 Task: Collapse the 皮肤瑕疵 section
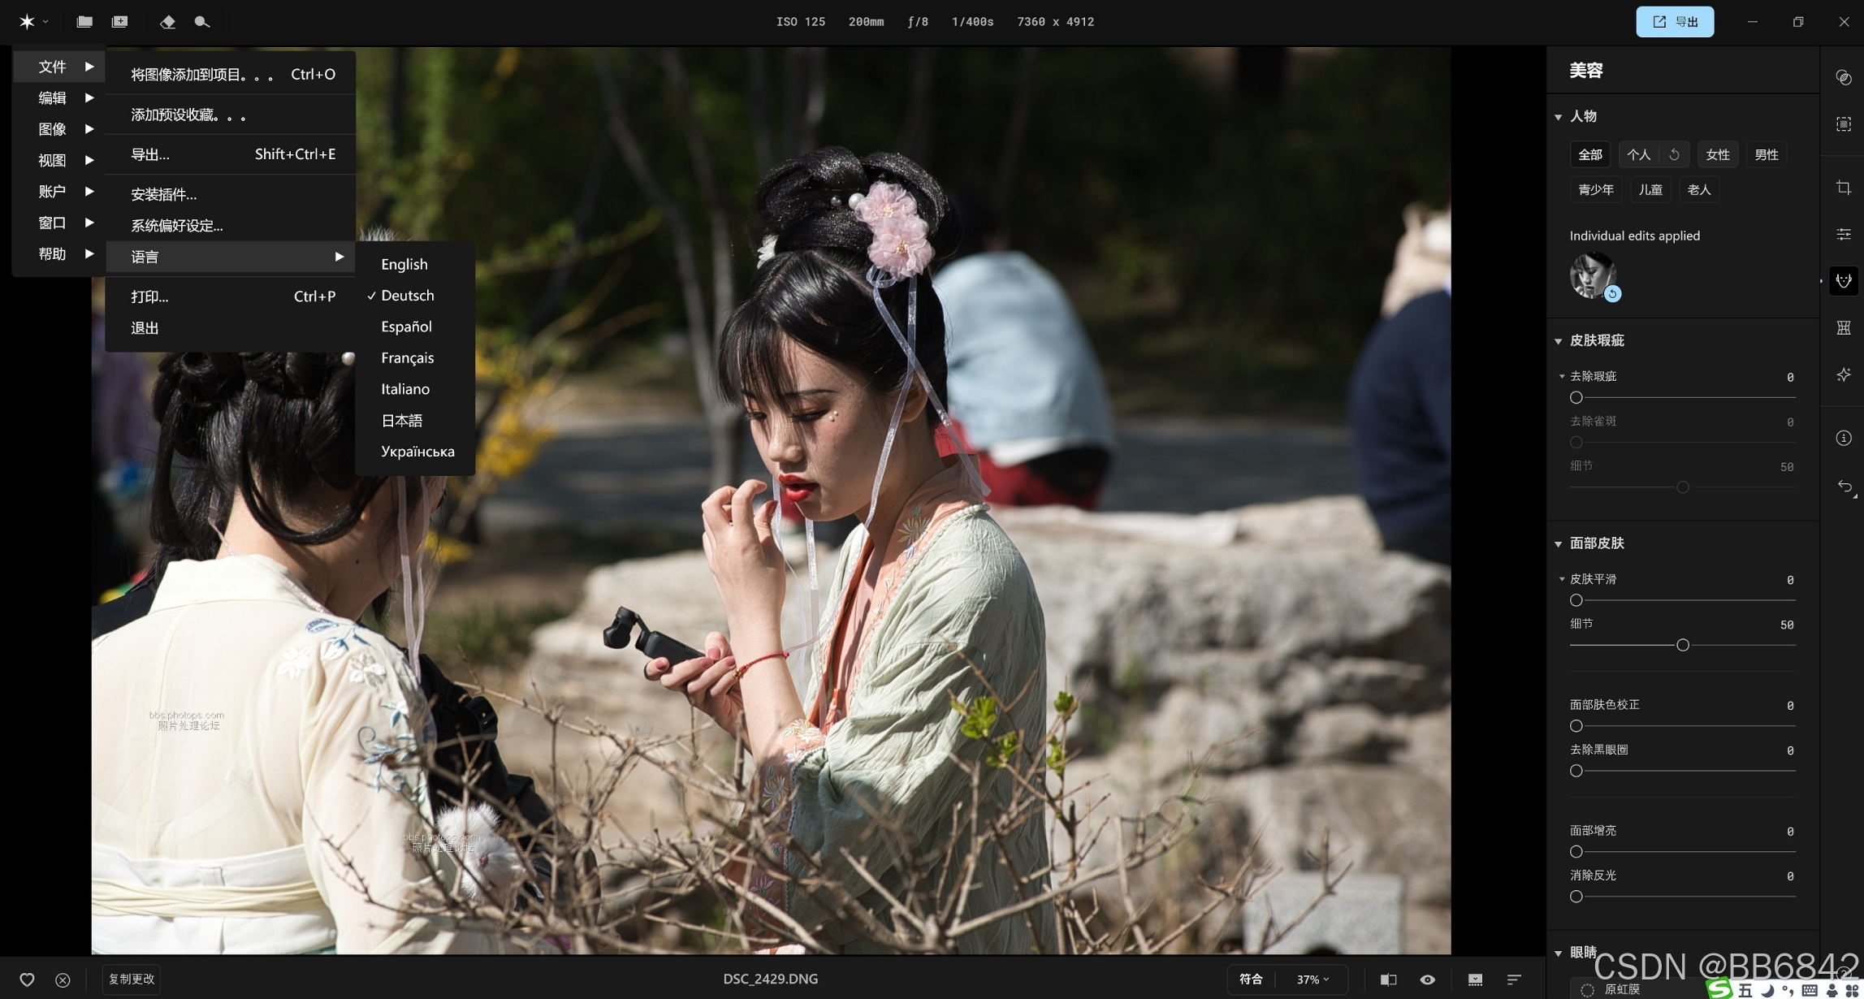[x=1558, y=341]
